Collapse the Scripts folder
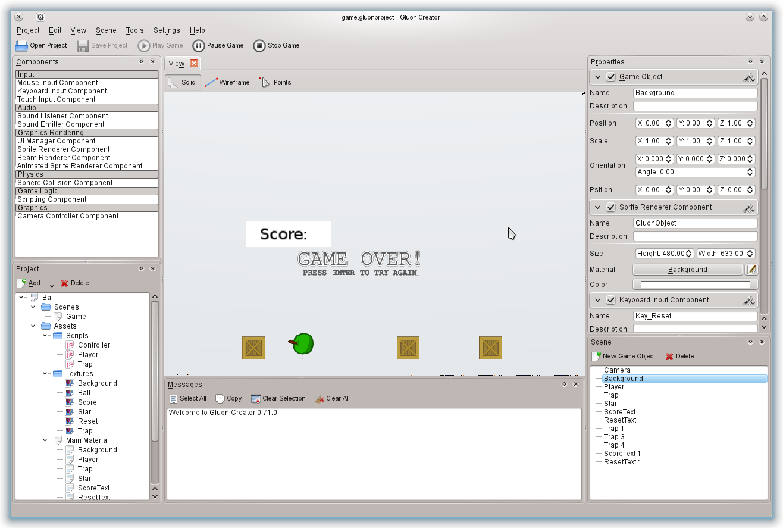This screenshot has width=783, height=528. point(45,336)
